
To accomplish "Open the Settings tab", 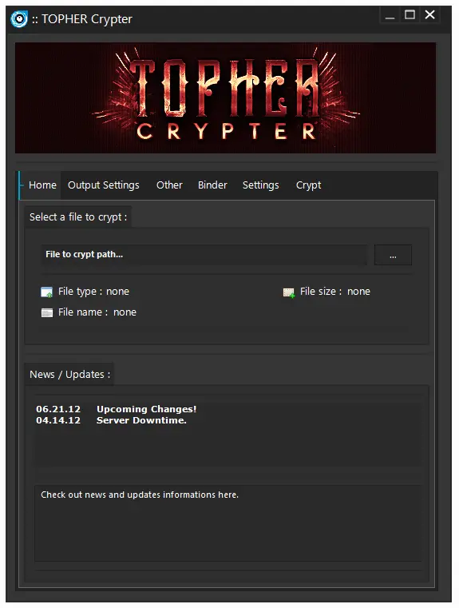I will click(261, 185).
